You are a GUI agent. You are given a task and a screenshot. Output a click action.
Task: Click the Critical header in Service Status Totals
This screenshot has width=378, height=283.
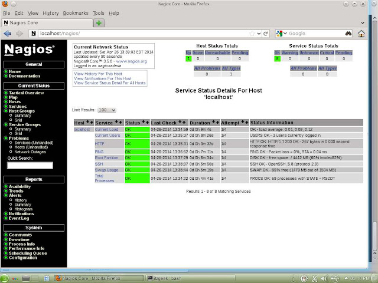[x=327, y=52]
